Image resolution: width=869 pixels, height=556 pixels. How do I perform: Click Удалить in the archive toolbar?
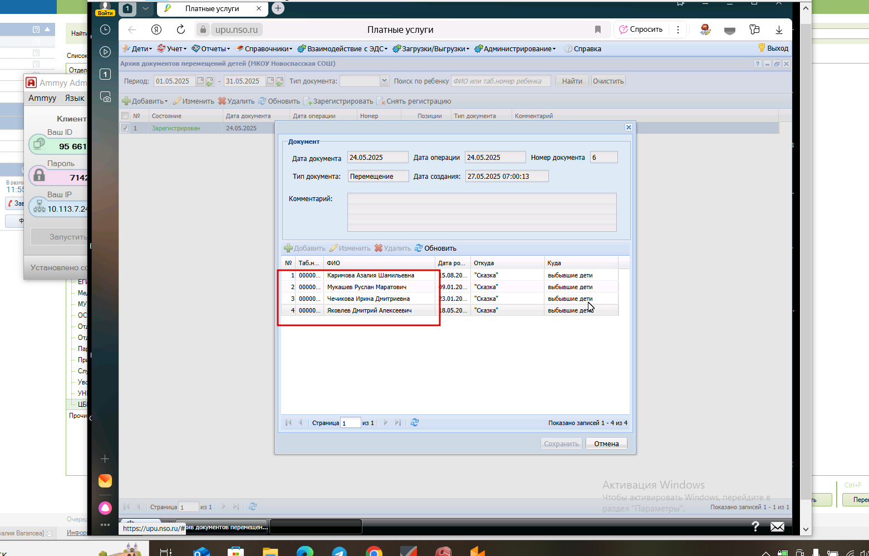pyautogui.click(x=237, y=101)
